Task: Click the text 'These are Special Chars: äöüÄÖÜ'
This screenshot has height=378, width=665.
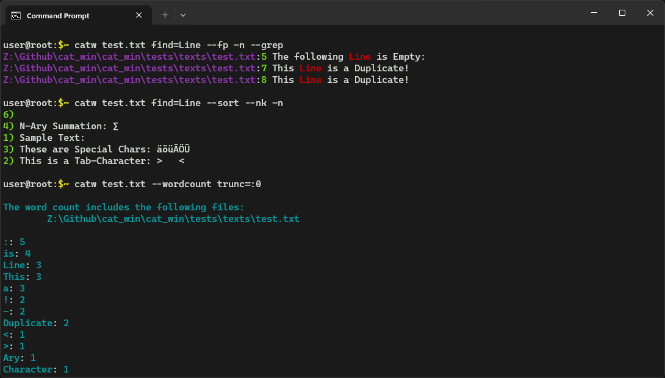Action: tap(105, 149)
